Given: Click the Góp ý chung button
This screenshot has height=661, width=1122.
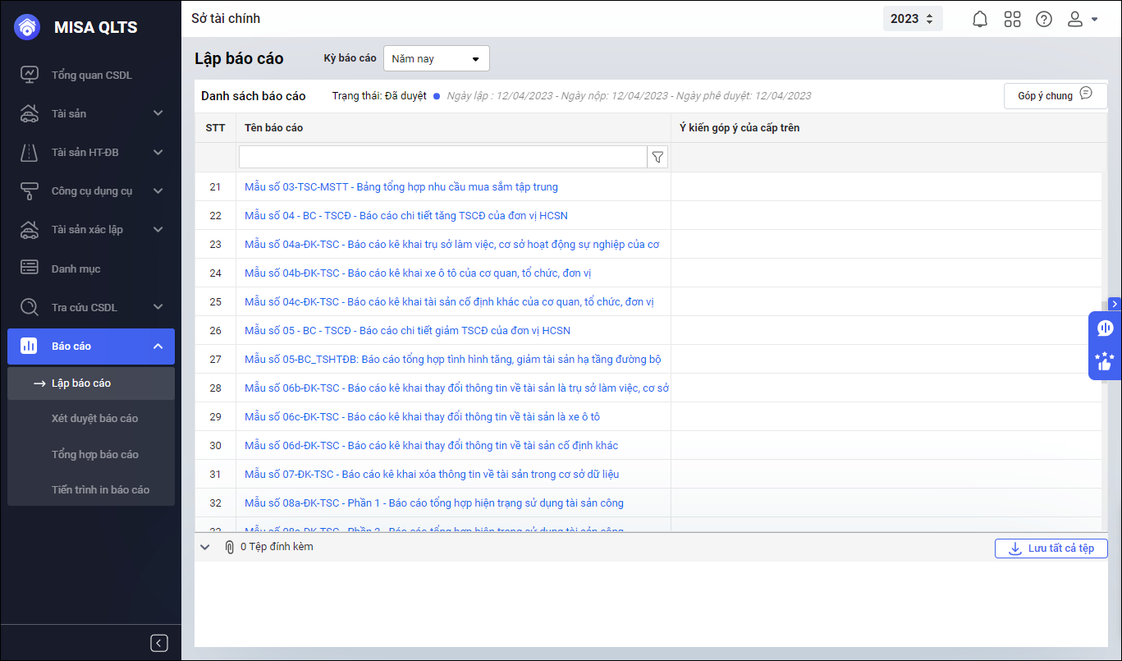Looking at the screenshot, I should [1055, 95].
